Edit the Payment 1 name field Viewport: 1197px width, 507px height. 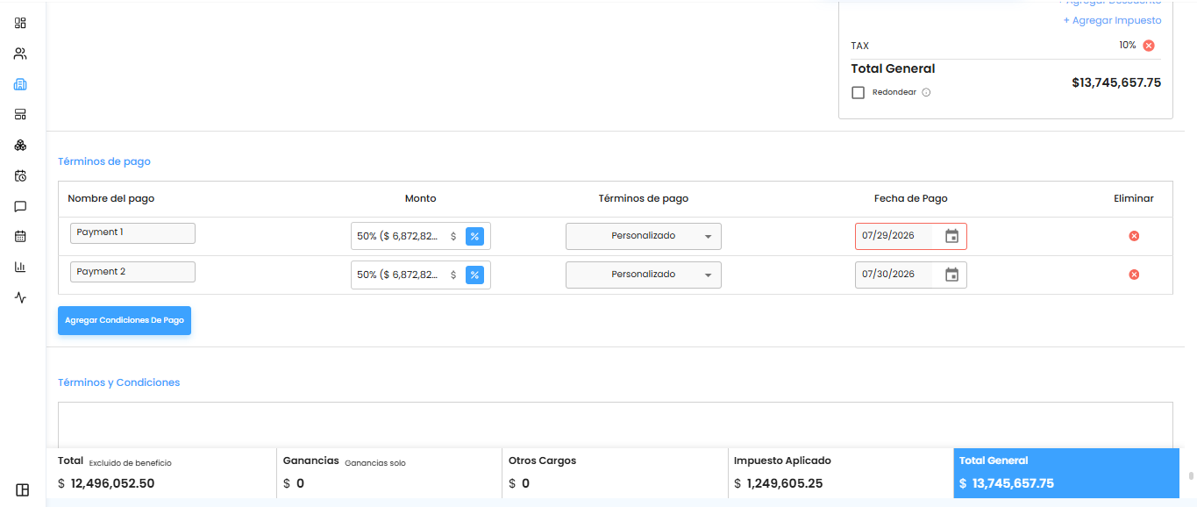point(132,233)
